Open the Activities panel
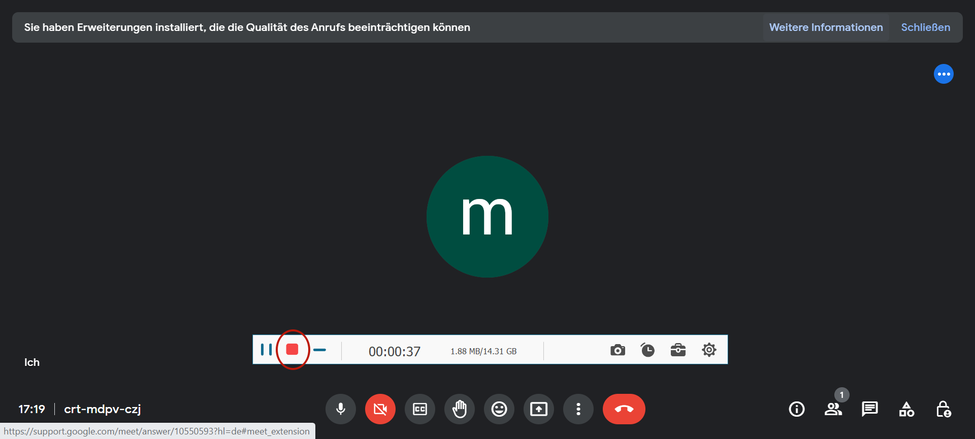 [x=906, y=409]
